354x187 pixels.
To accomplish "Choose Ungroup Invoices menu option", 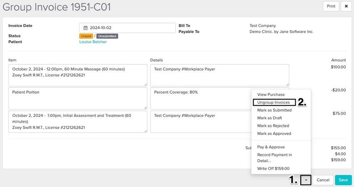I will 274,102.
